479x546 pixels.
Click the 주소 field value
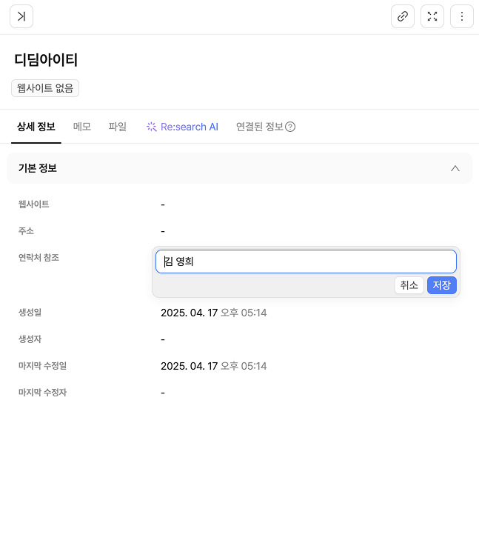(163, 231)
